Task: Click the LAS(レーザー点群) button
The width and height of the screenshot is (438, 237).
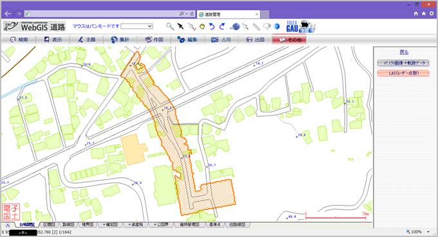Action: 404,73
